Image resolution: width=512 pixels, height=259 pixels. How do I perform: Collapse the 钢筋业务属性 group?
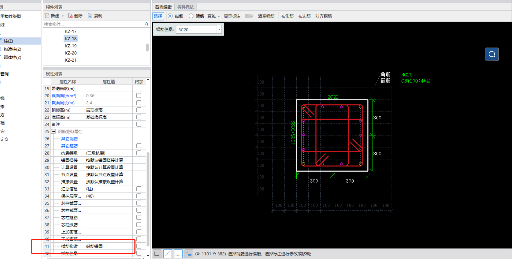click(54, 131)
